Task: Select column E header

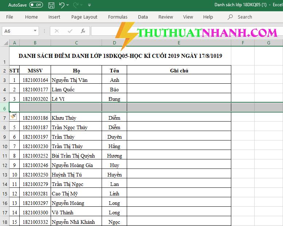Action: pyautogui.click(x=179, y=43)
